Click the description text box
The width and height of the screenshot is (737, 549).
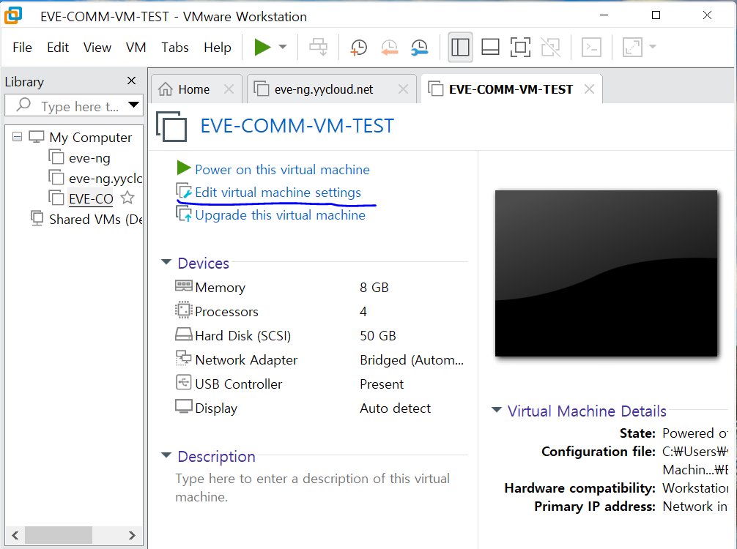coord(313,488)
